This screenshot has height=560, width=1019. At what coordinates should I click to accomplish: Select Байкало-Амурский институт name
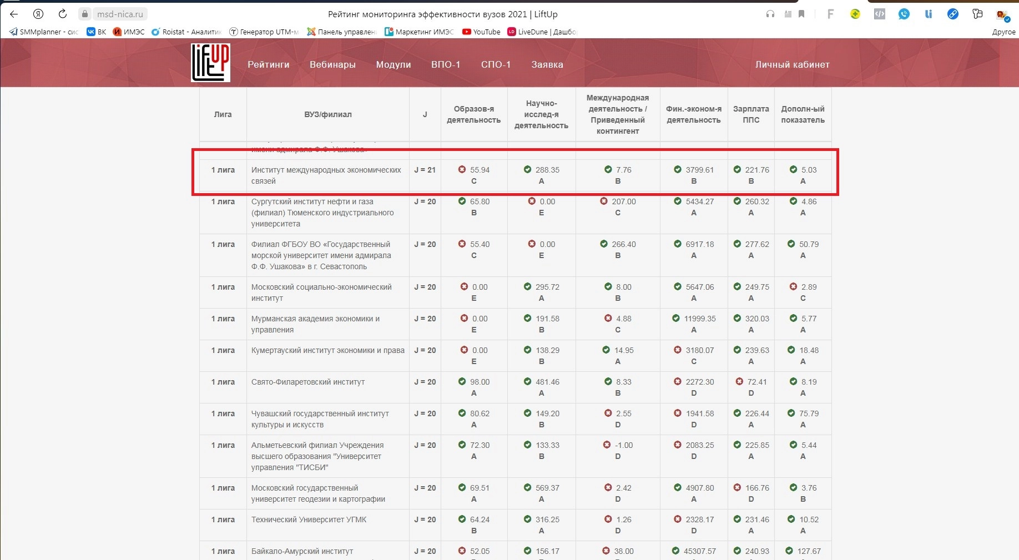[x=302, y=551]
